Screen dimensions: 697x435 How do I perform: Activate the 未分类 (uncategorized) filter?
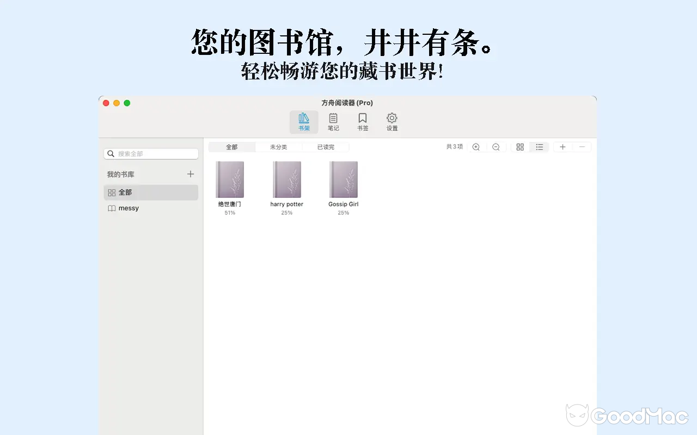pos(279,146)
